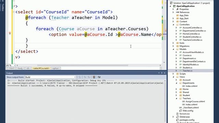The width and height of the screenshot is (219, 123).
Task: Click the Account views folder icon
Action: click(180, 80)
